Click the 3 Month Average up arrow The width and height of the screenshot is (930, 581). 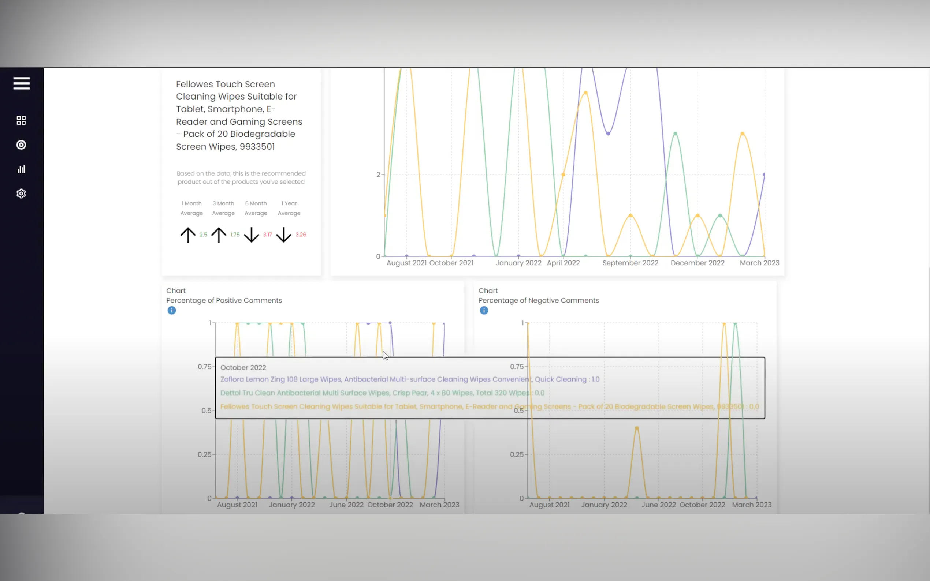pos(219,235)
